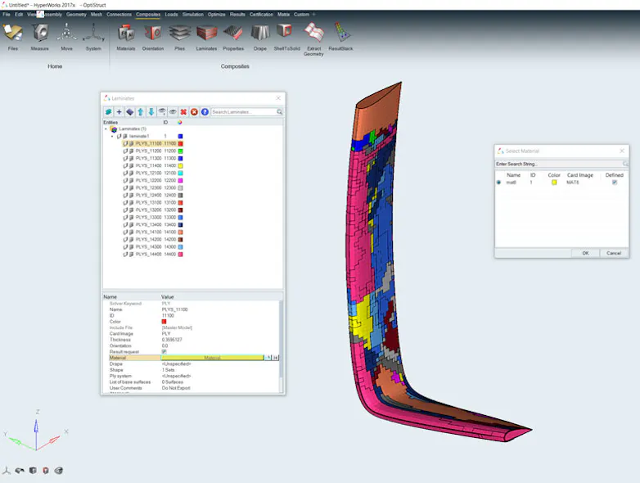Activate the Move tool icon
The height and width of the screenshot is (483, 640).
coord(66,33)
